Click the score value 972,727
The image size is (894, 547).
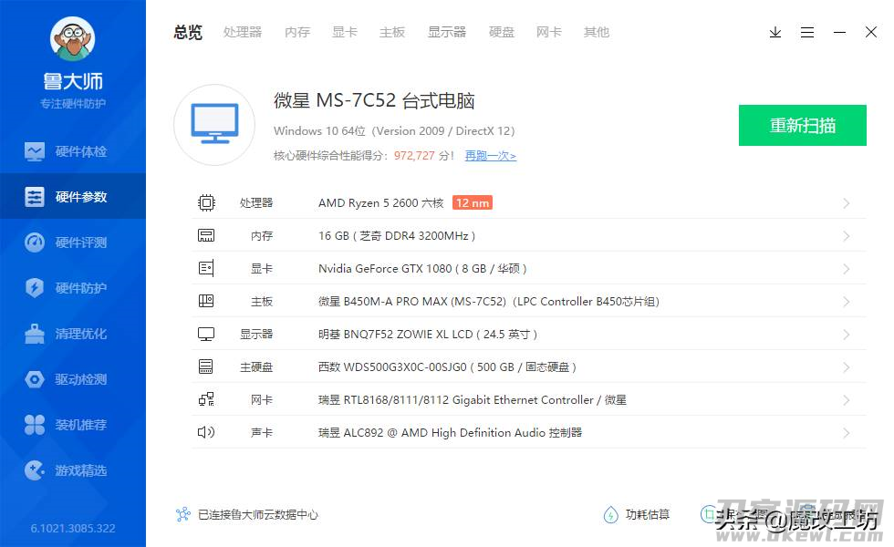[414, 156]
